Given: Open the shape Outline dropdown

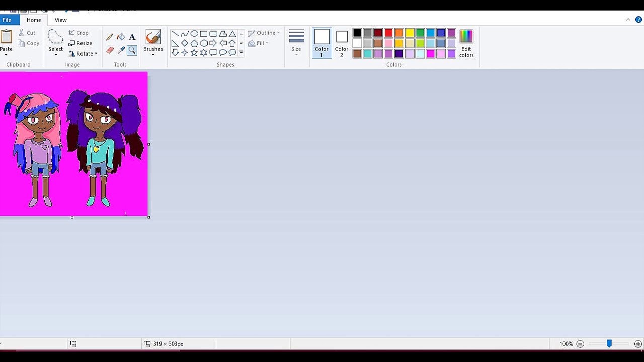Looking at the screenshot, I should [x=264, y=33].
